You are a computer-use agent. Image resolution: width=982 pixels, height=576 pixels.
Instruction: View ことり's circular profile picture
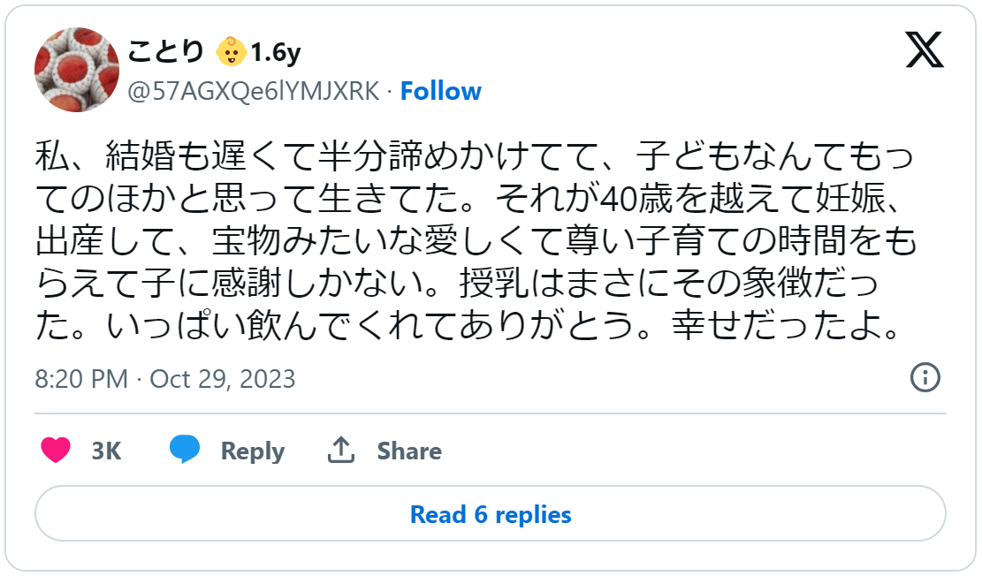pyautogui.click(x=77, y=68)
